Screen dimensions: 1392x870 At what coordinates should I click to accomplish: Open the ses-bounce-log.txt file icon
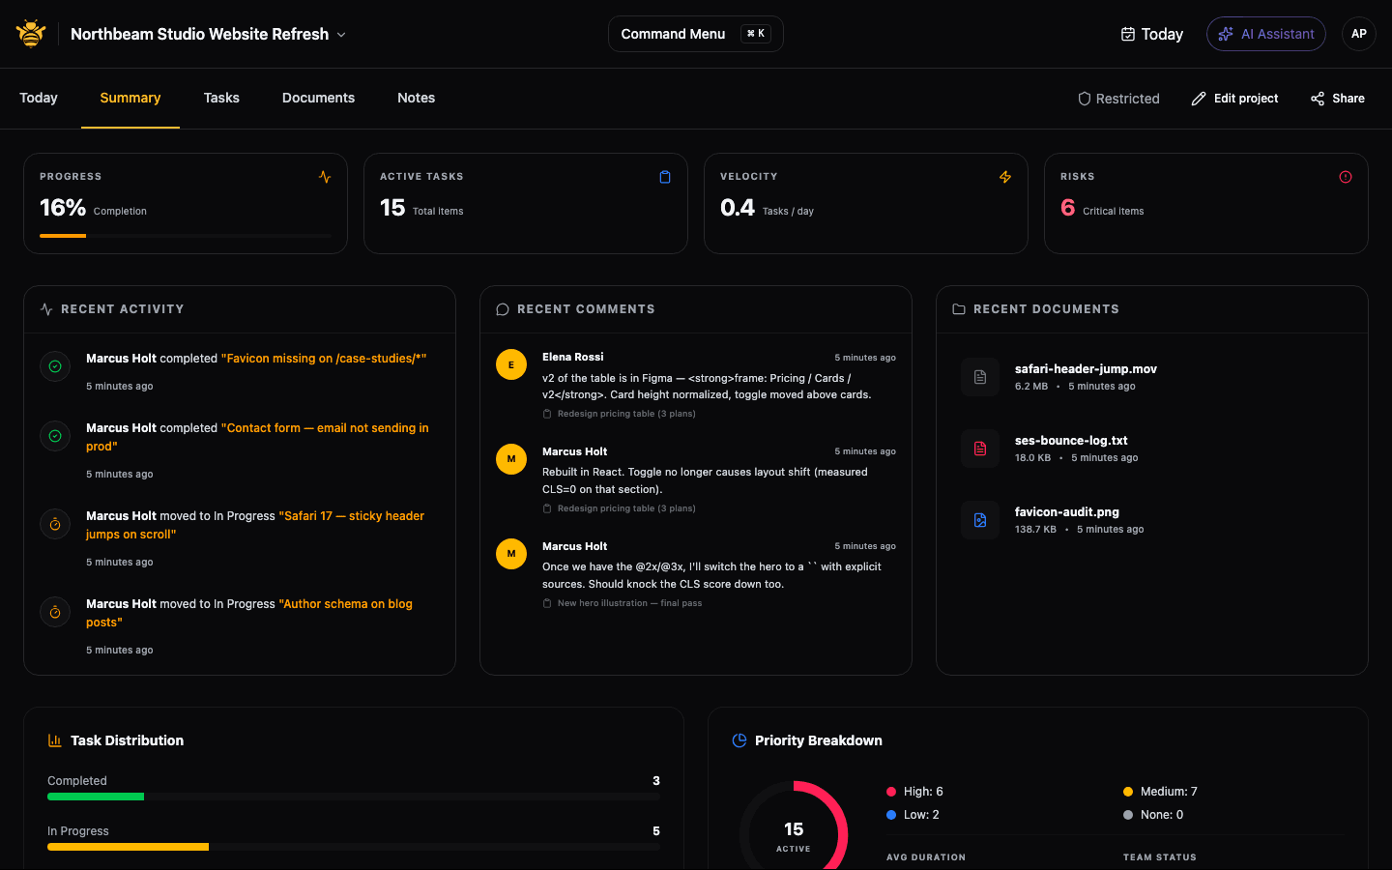[980, 449]
